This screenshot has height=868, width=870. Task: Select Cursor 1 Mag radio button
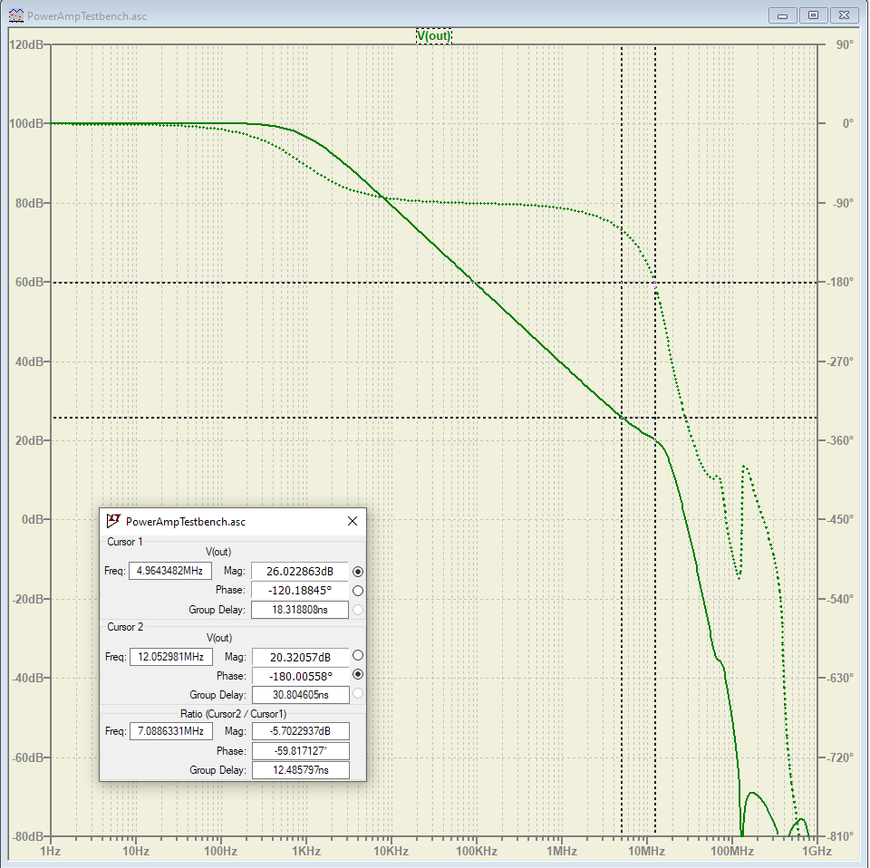coord(358,572)
